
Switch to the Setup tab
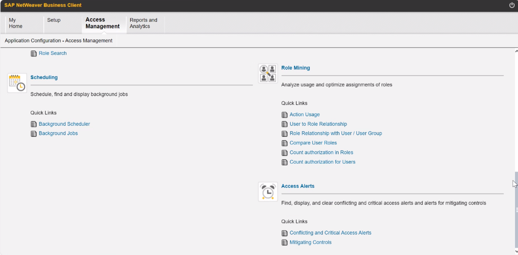click(x=54, y=20)
